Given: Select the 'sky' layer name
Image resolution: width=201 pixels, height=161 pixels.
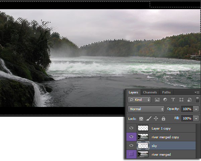Looking at the screenshot, I should (x=154, y=146).
